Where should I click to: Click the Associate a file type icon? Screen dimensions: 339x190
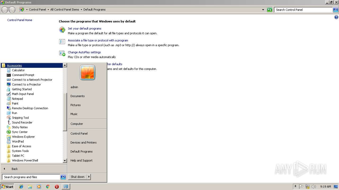62,42
